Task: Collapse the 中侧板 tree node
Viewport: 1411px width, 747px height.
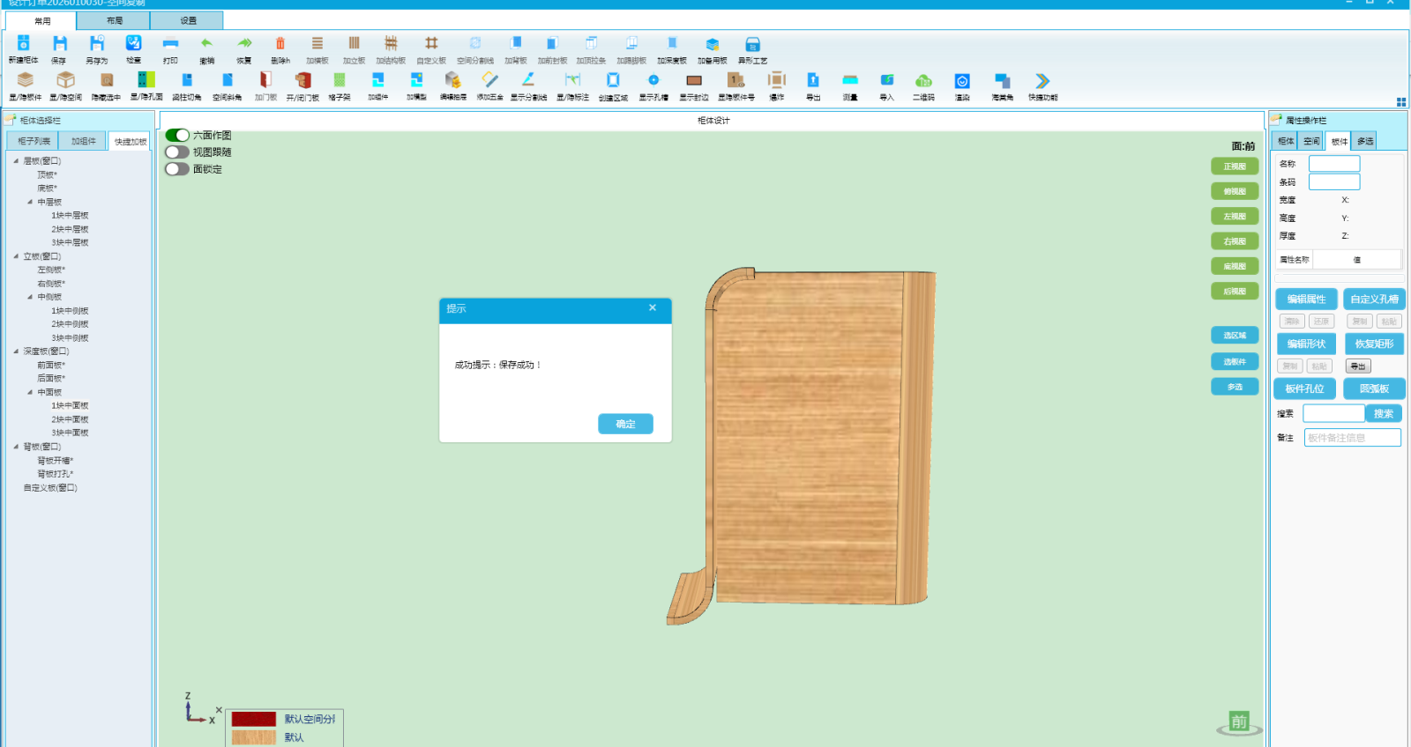Action: pyautogui.click(x=30, y=297)
